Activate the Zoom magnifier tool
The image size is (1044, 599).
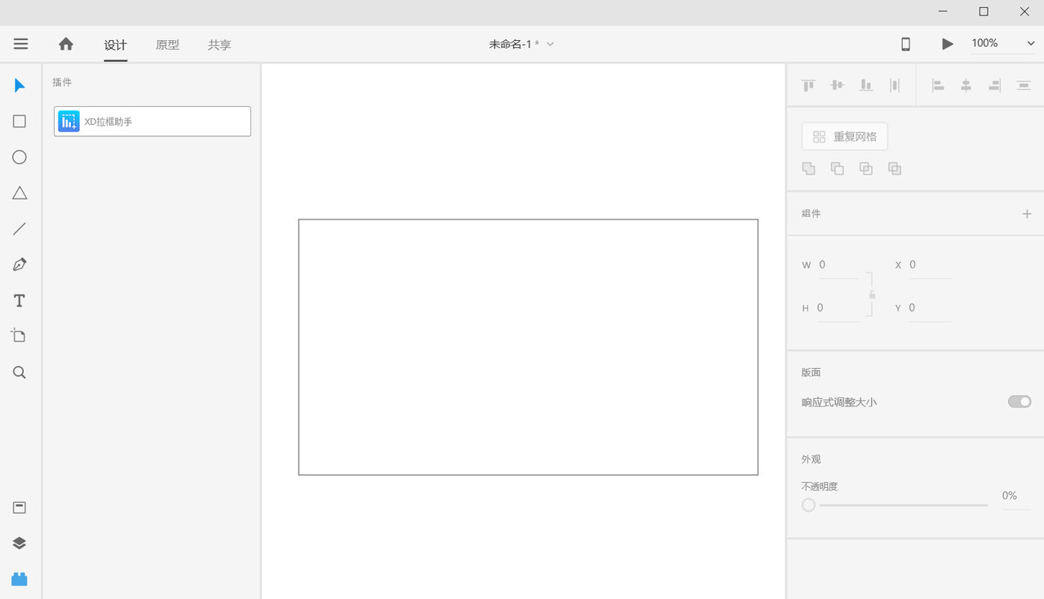(x=20, y=373)
